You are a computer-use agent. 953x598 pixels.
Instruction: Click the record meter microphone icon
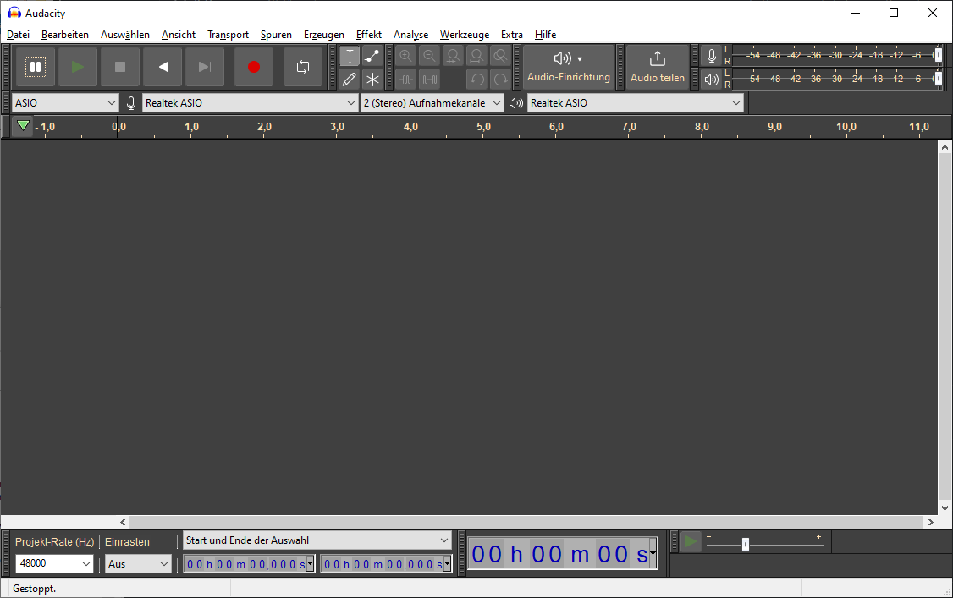pos(711,56)
